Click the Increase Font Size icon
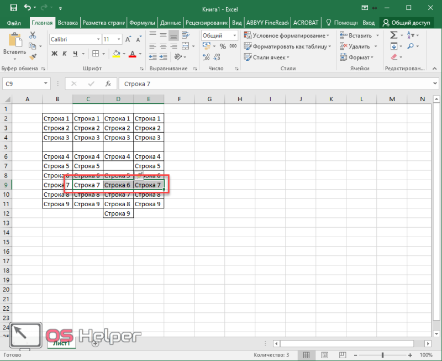Image resolution: width=442 pixels, height=361 pixels. (128, 39)
